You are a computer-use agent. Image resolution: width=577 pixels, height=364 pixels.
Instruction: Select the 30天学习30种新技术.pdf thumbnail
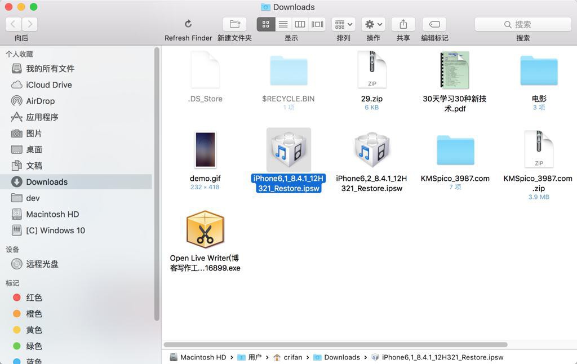455,70
